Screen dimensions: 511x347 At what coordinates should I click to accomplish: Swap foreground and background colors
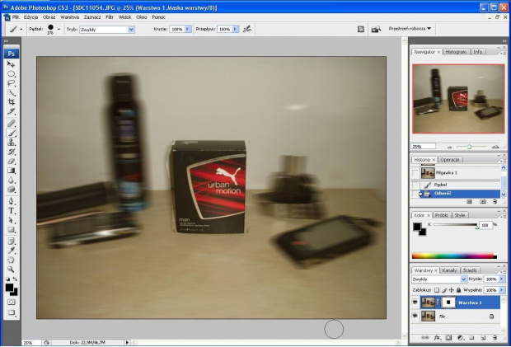point(15,279)
